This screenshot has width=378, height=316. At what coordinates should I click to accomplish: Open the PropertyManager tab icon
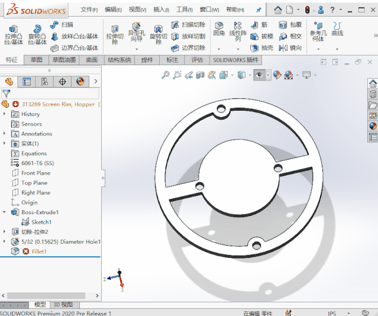tap(26, 82)
